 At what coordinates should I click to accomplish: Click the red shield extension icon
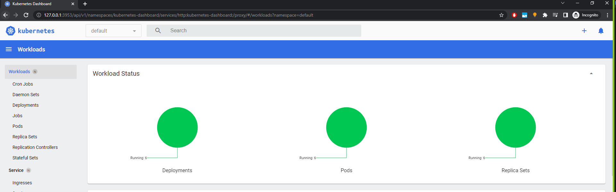514,15
